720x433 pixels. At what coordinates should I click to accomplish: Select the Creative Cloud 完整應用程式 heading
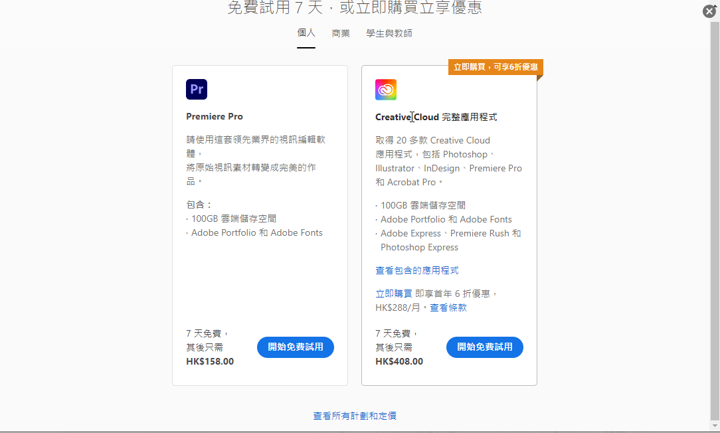point(436,117)
